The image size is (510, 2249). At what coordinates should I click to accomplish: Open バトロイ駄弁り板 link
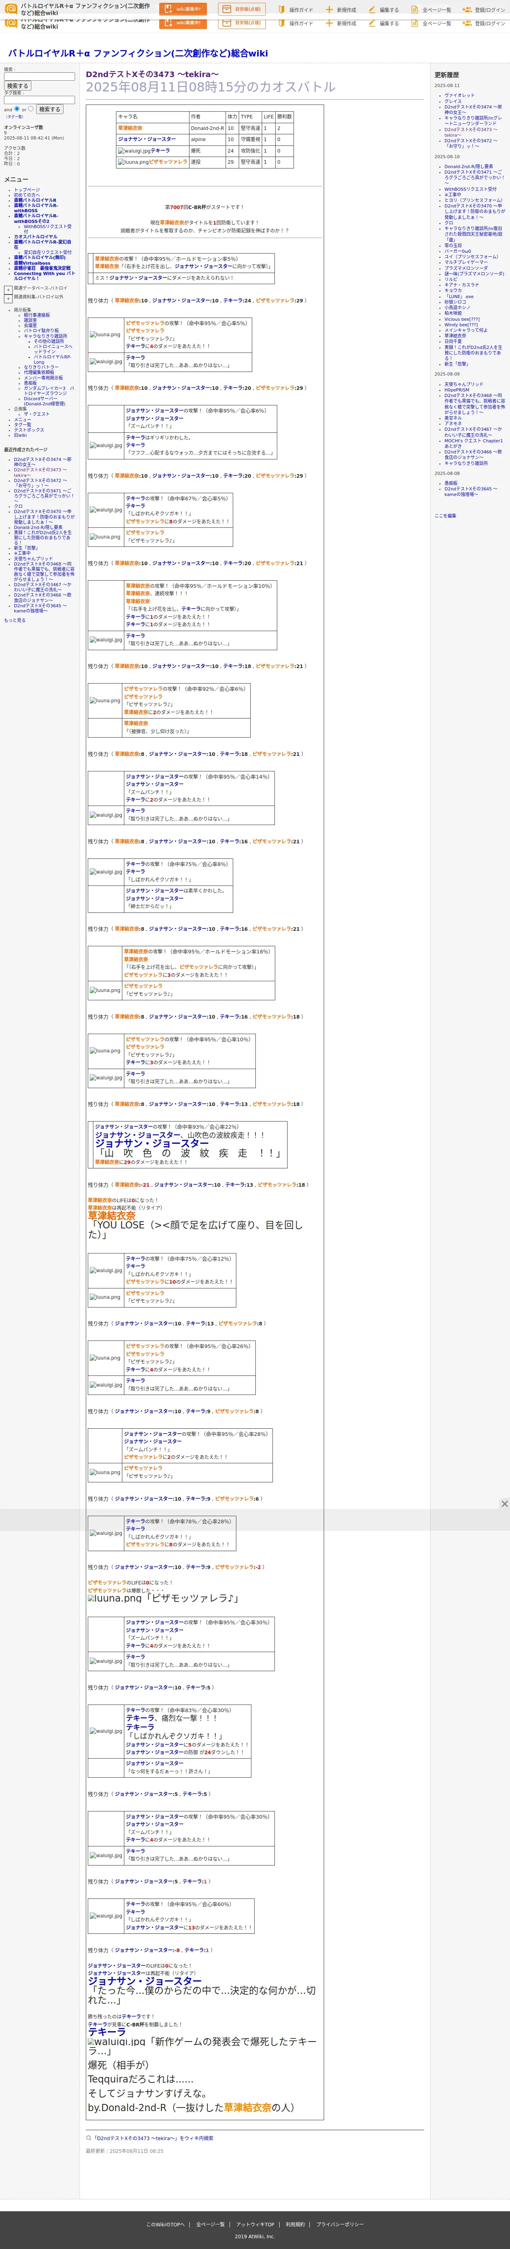[40, 331]
